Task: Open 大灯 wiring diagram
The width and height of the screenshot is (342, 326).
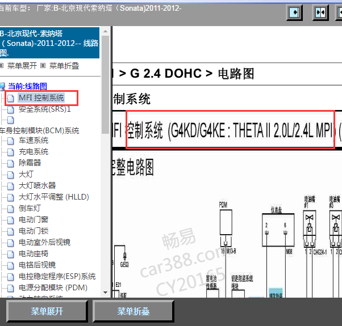Action: pyautogui.click(x=26, y=174)
